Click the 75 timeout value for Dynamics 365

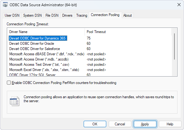pos(89,38)
